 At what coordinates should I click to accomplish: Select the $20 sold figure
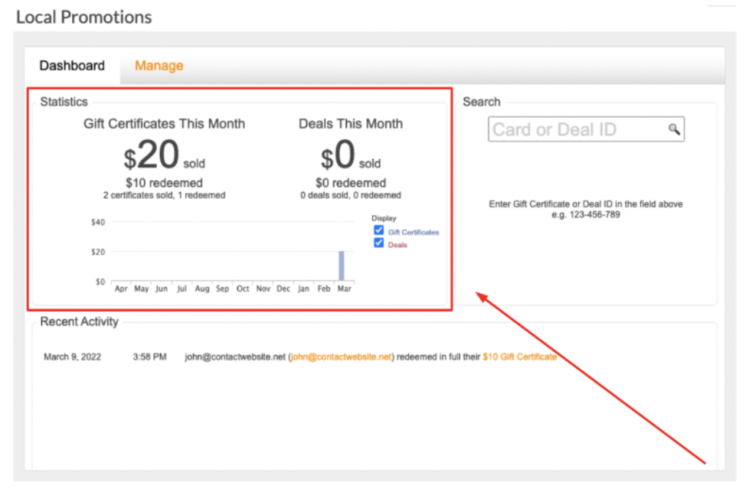164,155
